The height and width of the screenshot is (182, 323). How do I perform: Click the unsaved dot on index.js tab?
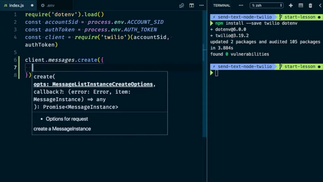(x=32, y=5)
